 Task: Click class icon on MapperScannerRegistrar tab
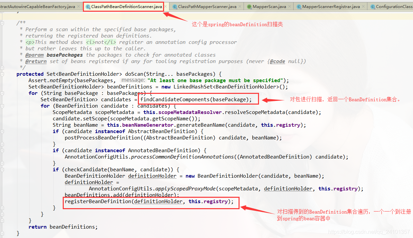point(299,7)
